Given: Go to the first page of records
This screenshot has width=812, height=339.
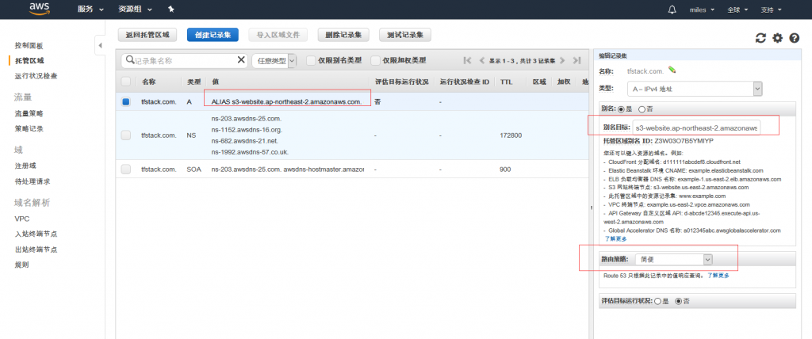Looking at the screenshot, I should [x=467, y=60].
